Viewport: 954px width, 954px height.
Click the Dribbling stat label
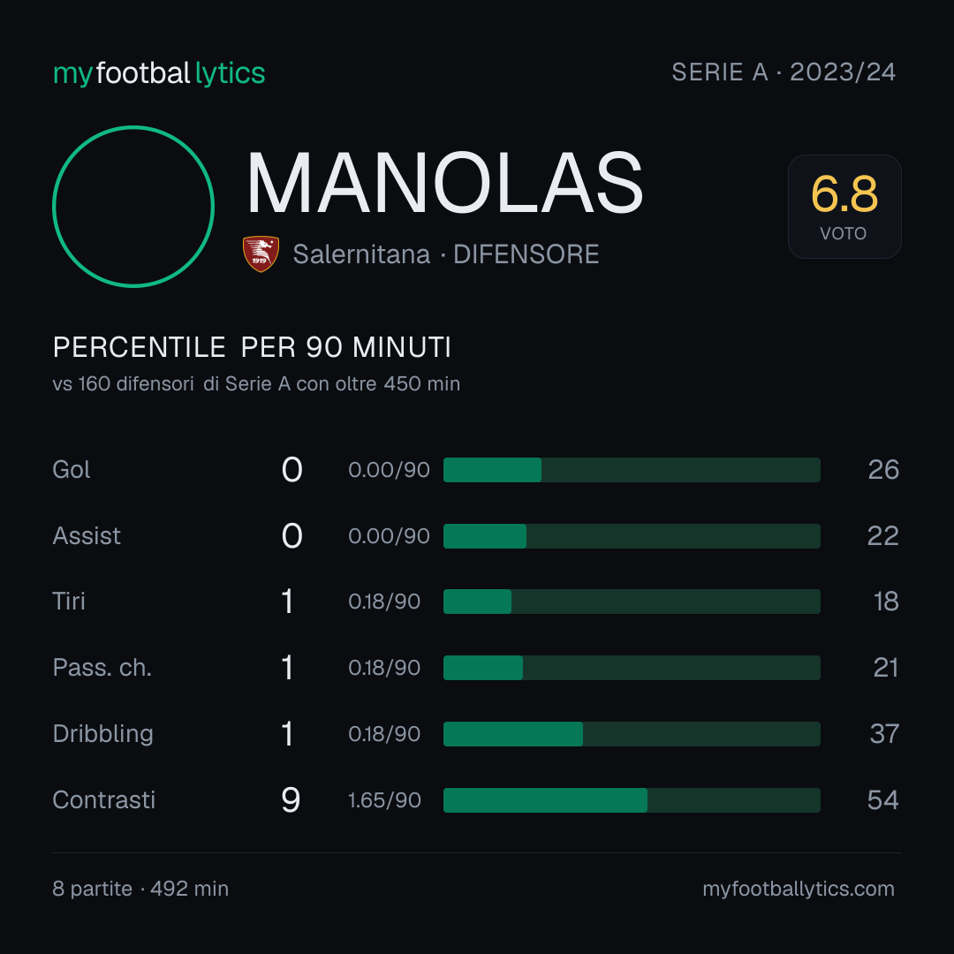(102, 734)
